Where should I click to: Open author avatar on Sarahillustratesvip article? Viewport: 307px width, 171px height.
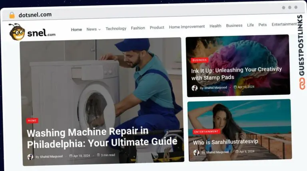(x=196, y=153)
